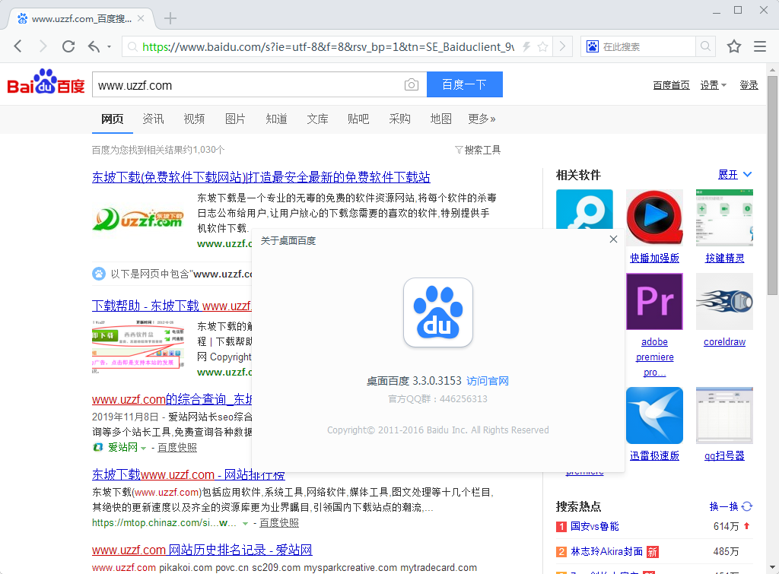Open the 下载帮助 - 东坡下载 result link
Viewport: 779px width, 574px height.
[x=172, y=306]
